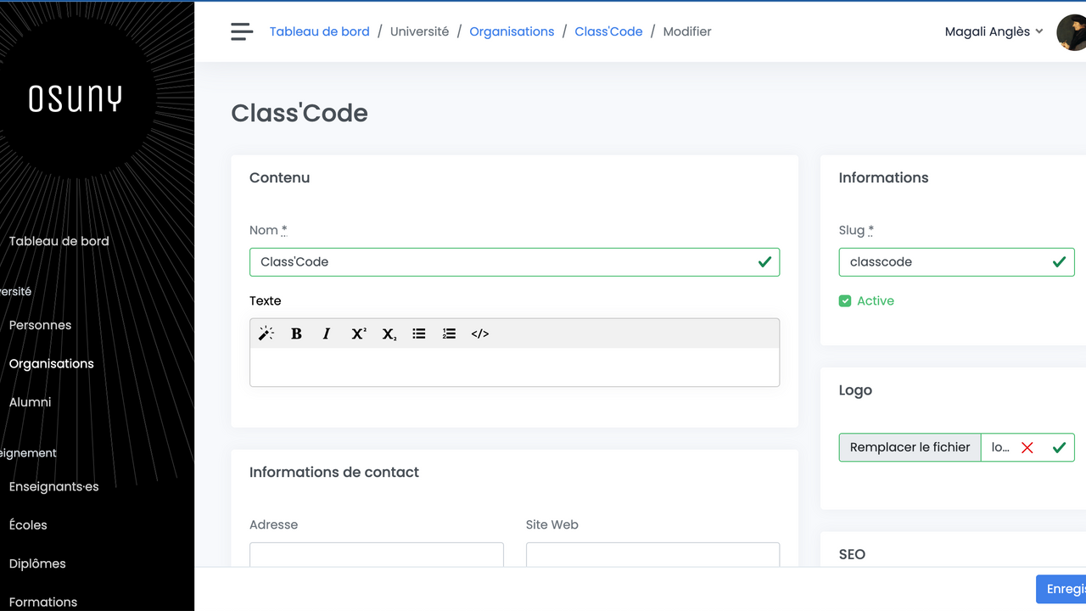Open the Magali Anglès user dropdown

tap(994, 31)
